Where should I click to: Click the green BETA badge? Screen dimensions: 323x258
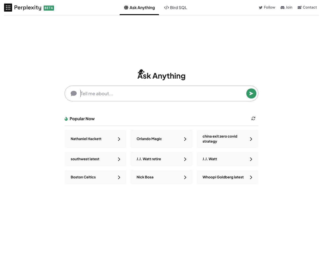click(x=49, y=8)
